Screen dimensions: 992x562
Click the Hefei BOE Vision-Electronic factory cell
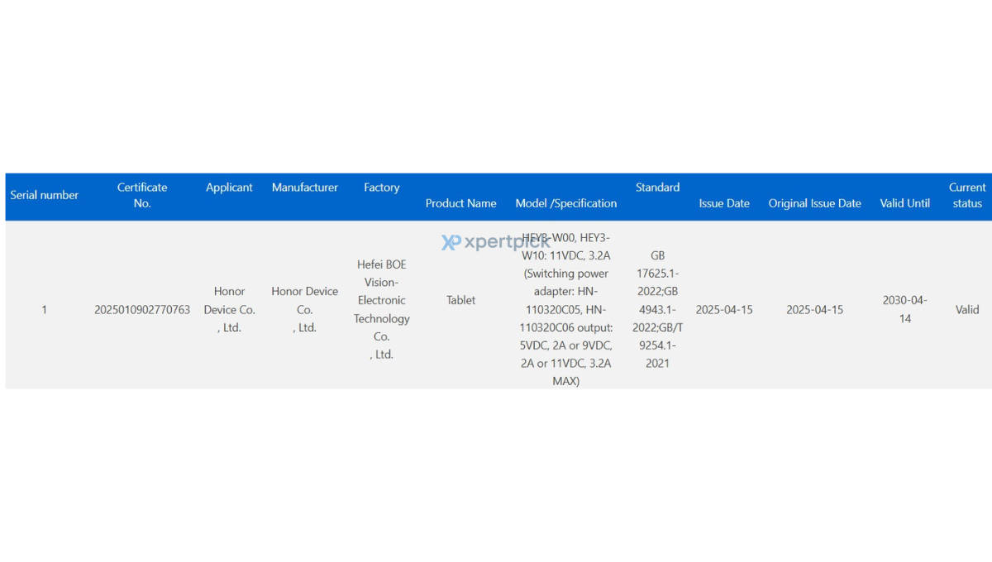coord(382,310)
